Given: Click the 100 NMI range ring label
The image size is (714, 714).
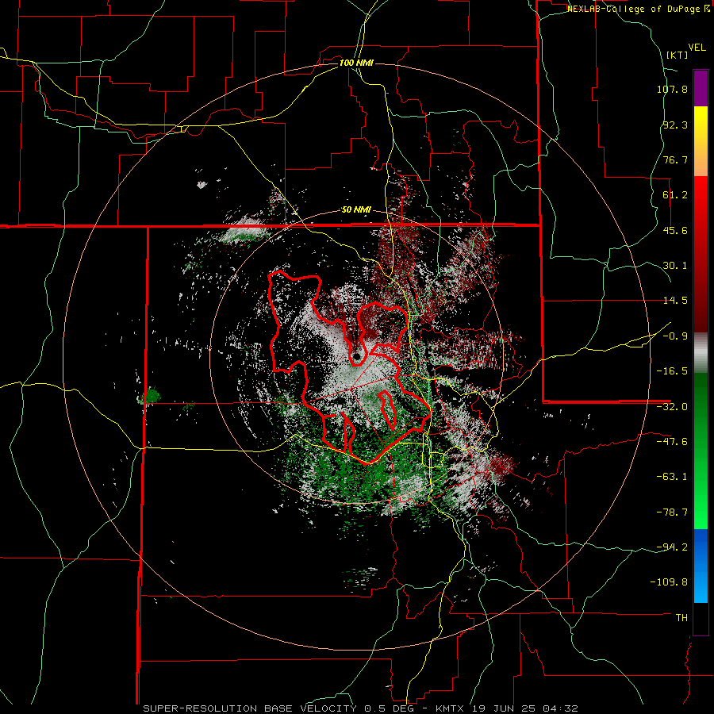Looking at the screenshot, I should [x=356, y=63].
